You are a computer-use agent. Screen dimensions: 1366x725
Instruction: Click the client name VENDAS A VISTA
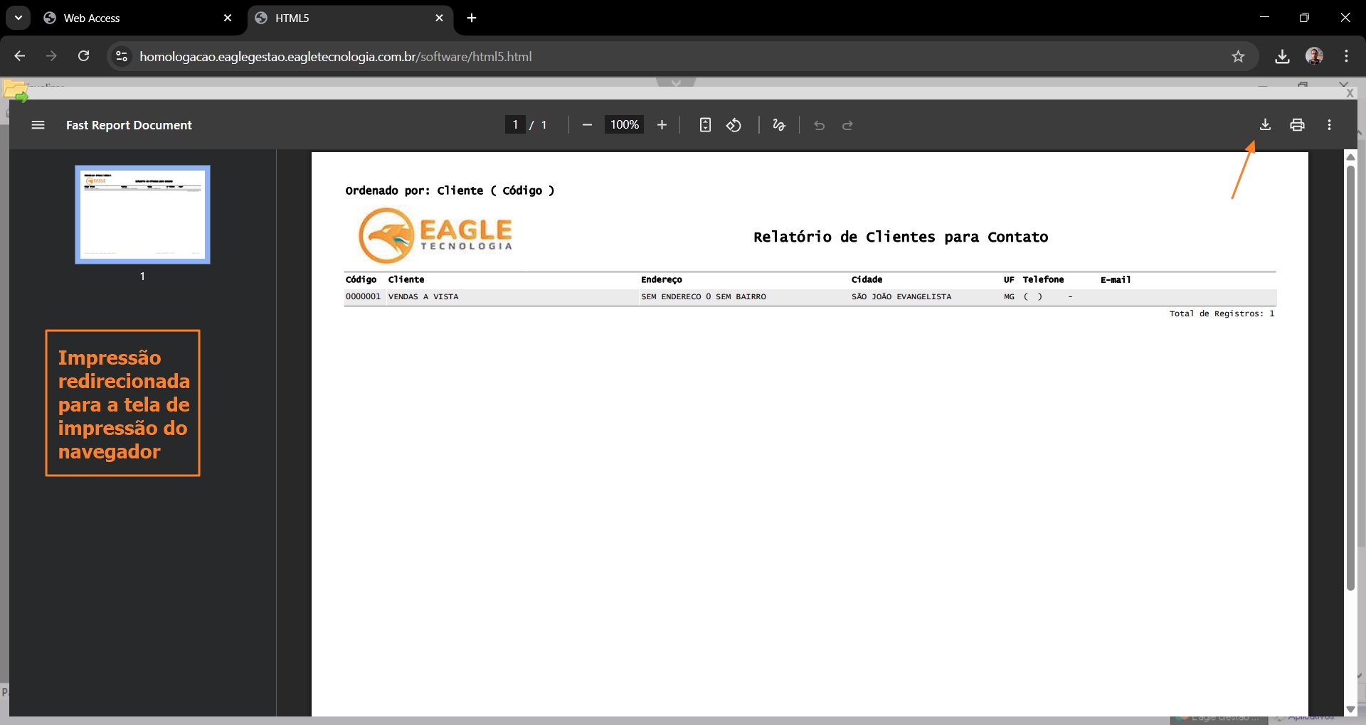(x=423, y=297)
